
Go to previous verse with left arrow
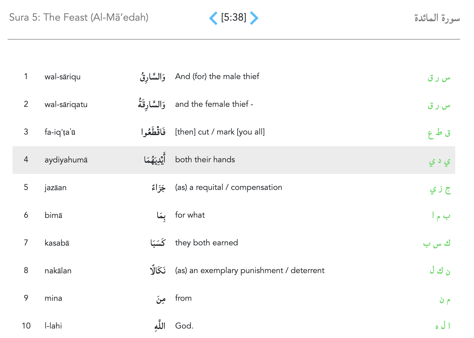point(213,18)
